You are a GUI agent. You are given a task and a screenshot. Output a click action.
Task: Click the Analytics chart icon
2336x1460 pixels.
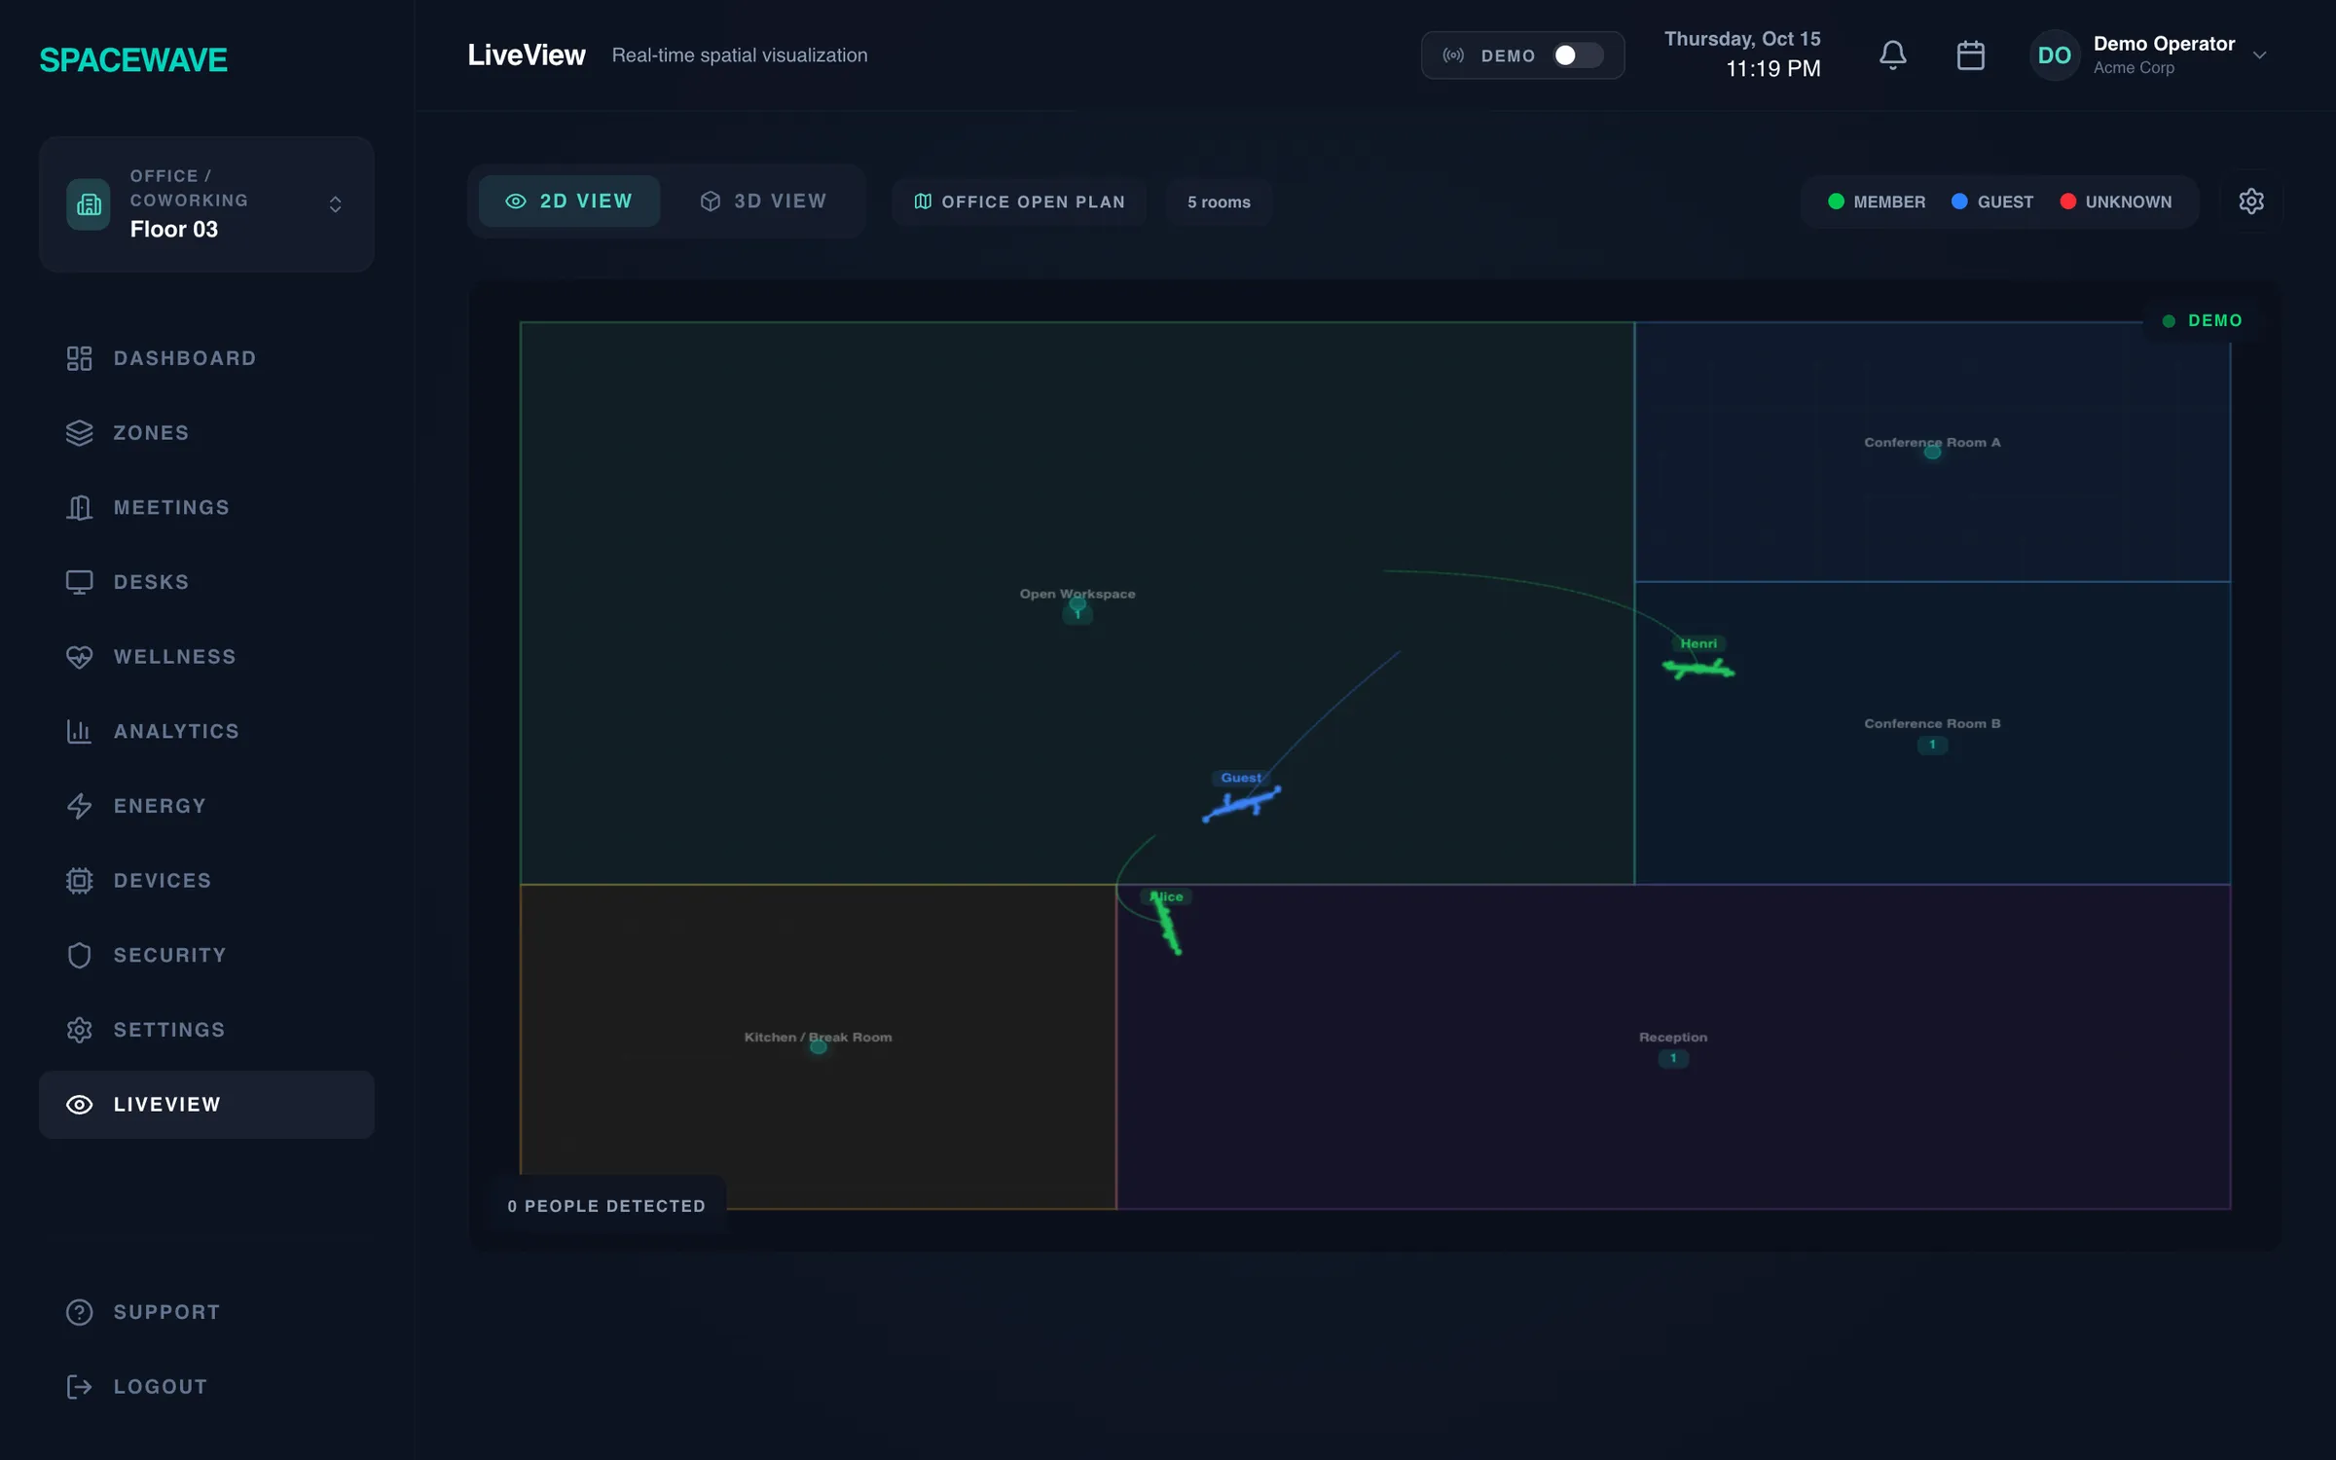coord(79,731)
